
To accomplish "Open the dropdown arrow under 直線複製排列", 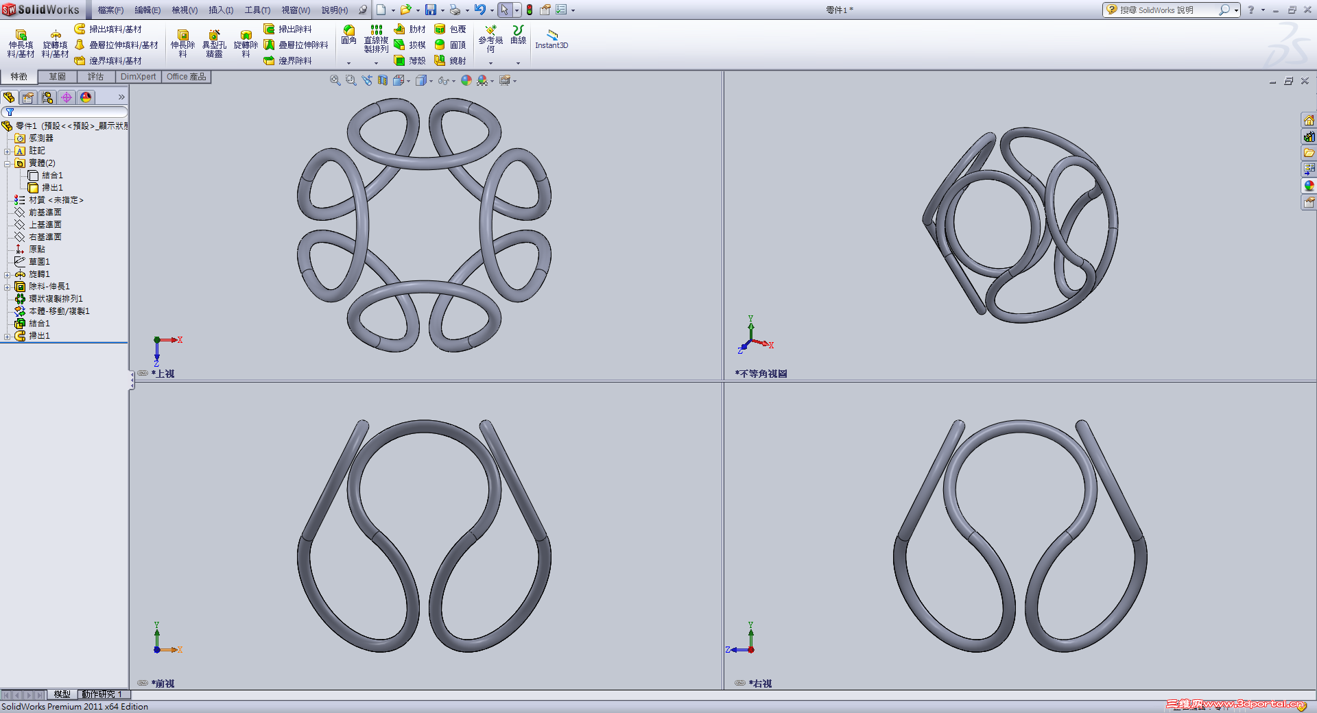I will (376, 63).
